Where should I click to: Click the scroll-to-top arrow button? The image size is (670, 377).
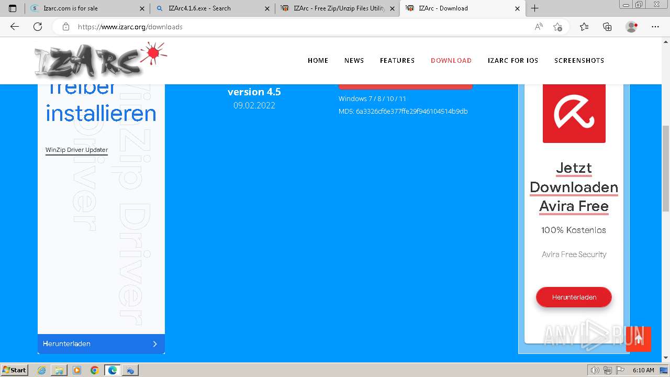(x=639, y=339)
